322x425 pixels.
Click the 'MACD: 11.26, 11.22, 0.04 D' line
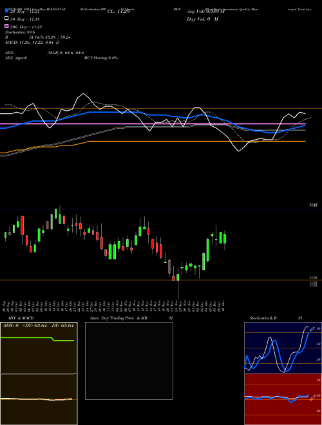click(32, 42)
